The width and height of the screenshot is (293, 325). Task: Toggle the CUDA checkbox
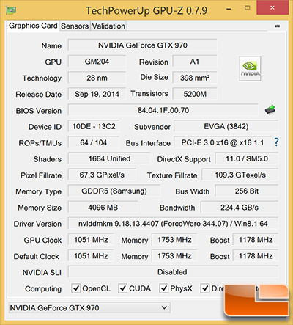pyautogui.click(x=122, y=288)
